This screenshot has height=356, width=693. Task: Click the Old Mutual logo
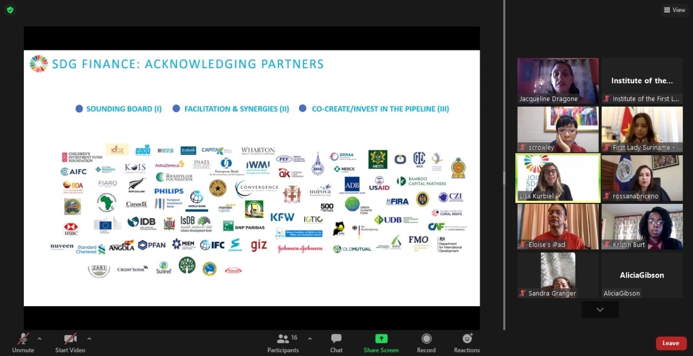(352, 249)
